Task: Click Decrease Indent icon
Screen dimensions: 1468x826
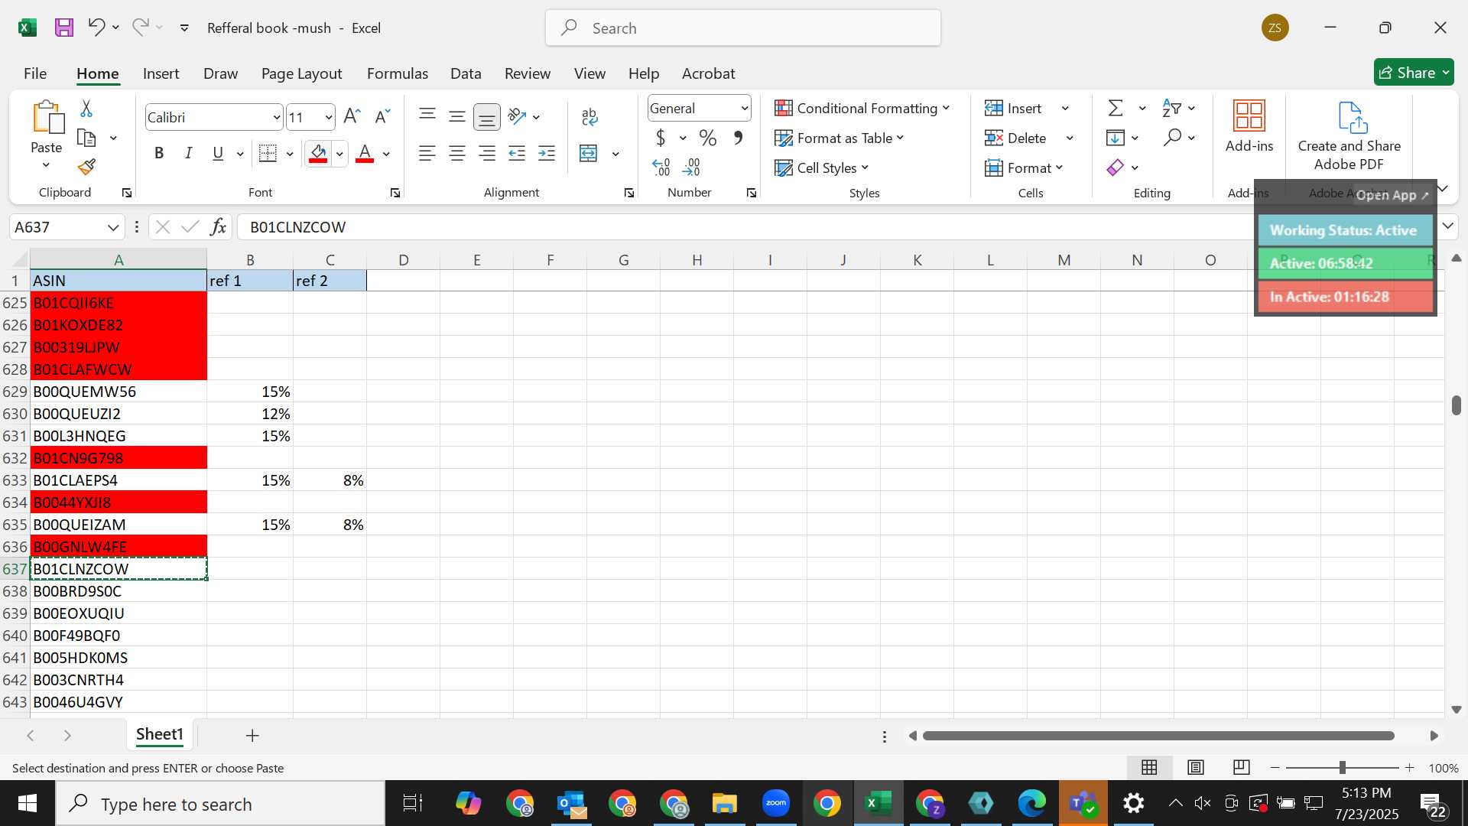Action: tap(517, 153)
